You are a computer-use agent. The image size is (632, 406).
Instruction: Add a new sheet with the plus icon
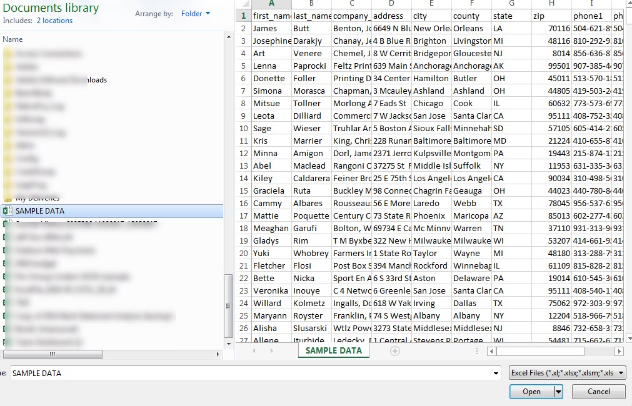pos(395,351)
